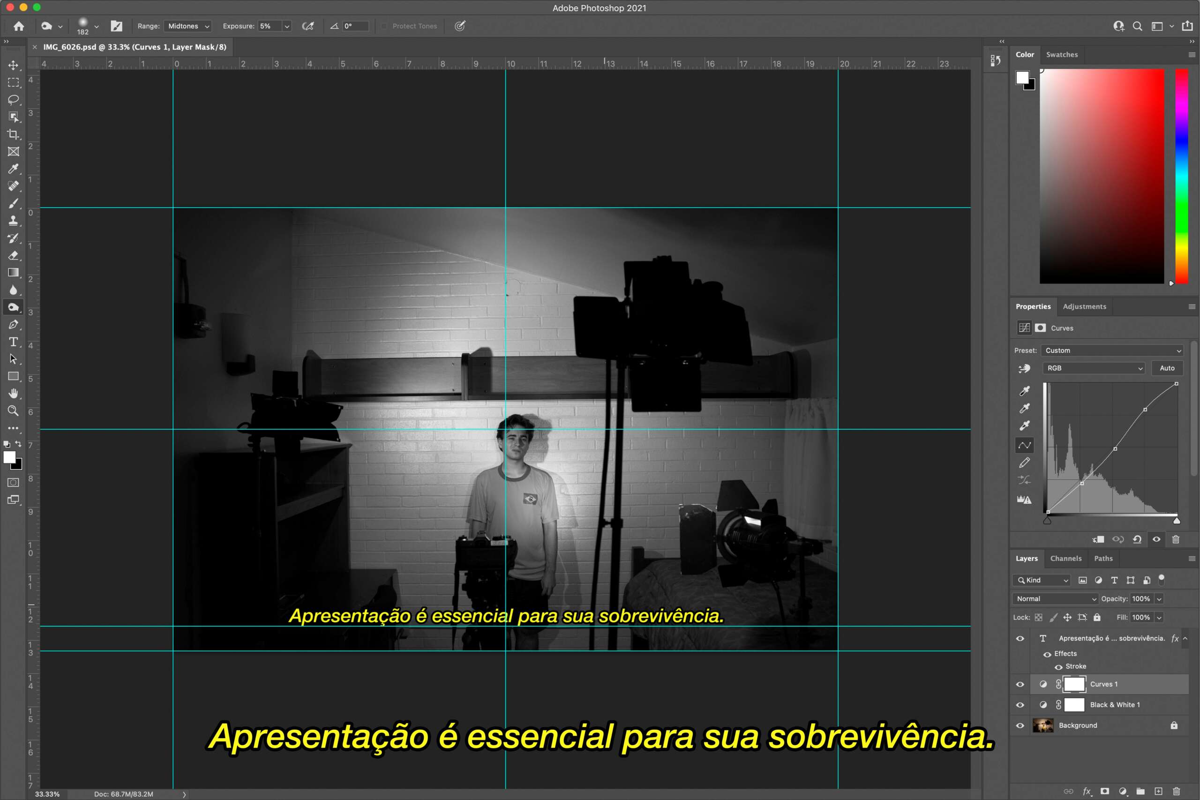Click the Auto curves button
Viewport: 1200px width, 800px height.
pyautogui.click(x=1166, y=368)
